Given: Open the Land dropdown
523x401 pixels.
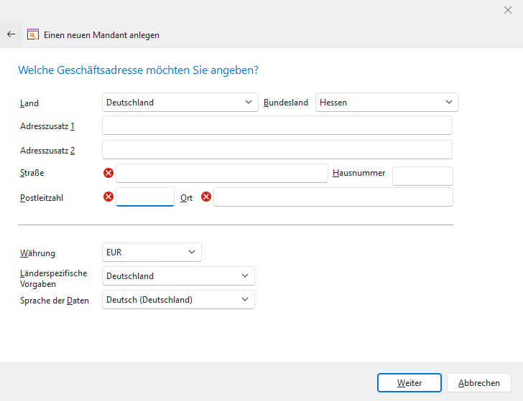Looking at the screenshot, I should click(180, 103).
